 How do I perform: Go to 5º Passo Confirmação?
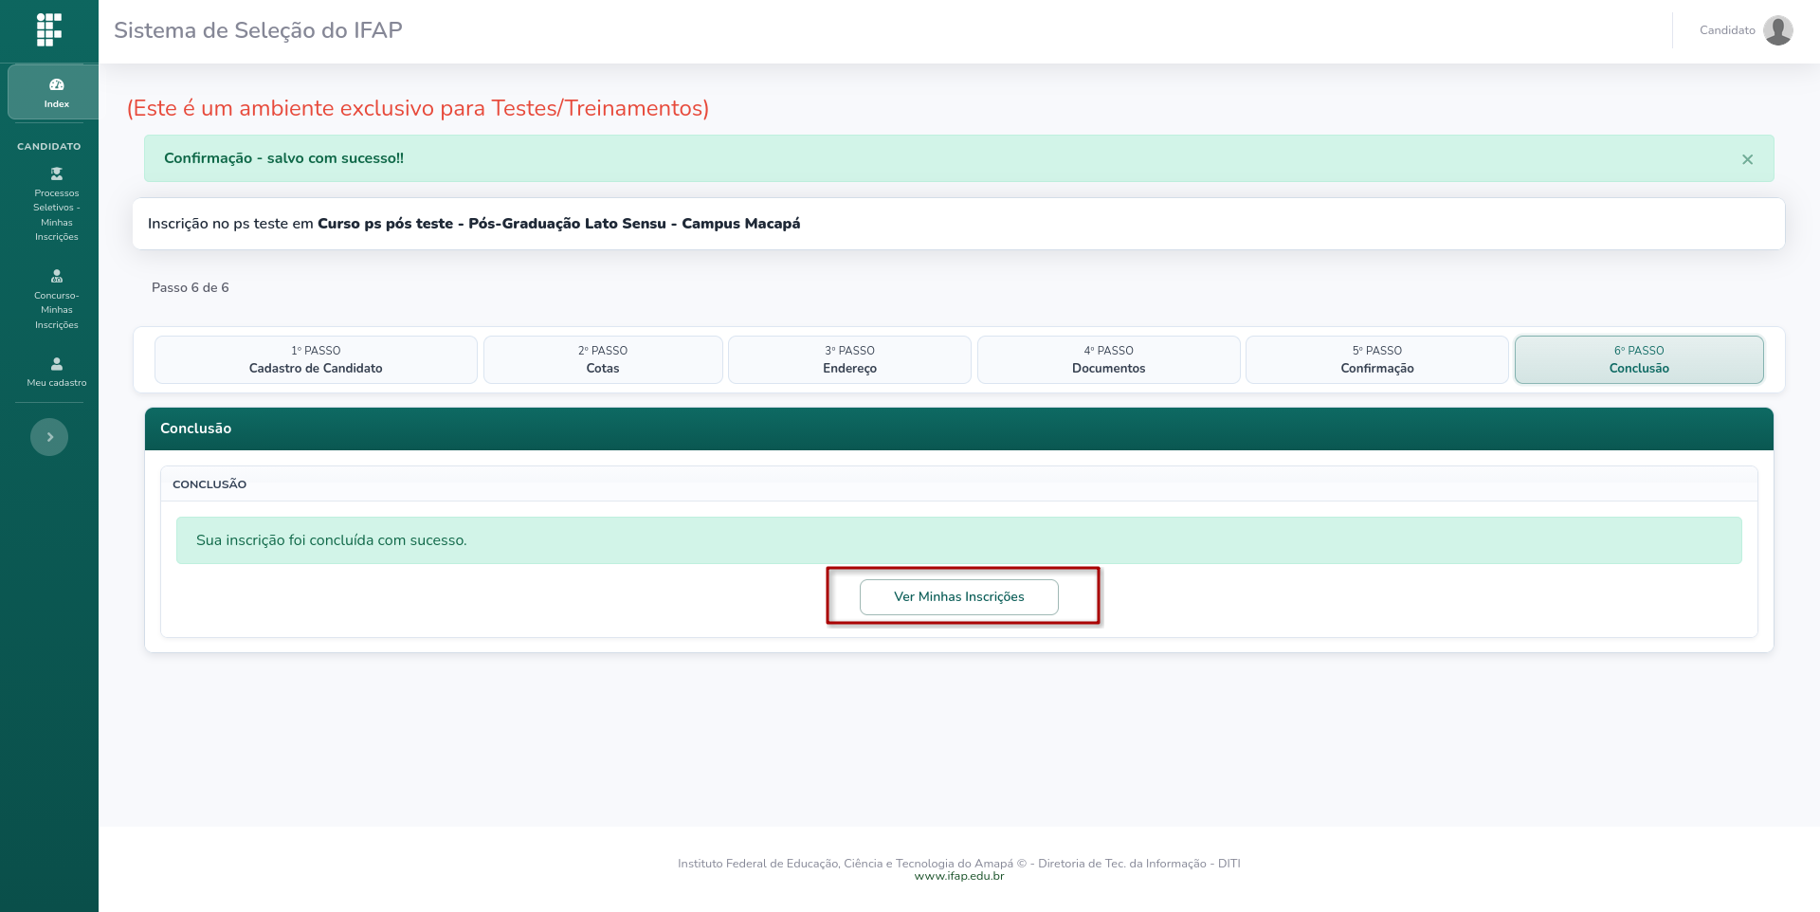click(1376, 359)
